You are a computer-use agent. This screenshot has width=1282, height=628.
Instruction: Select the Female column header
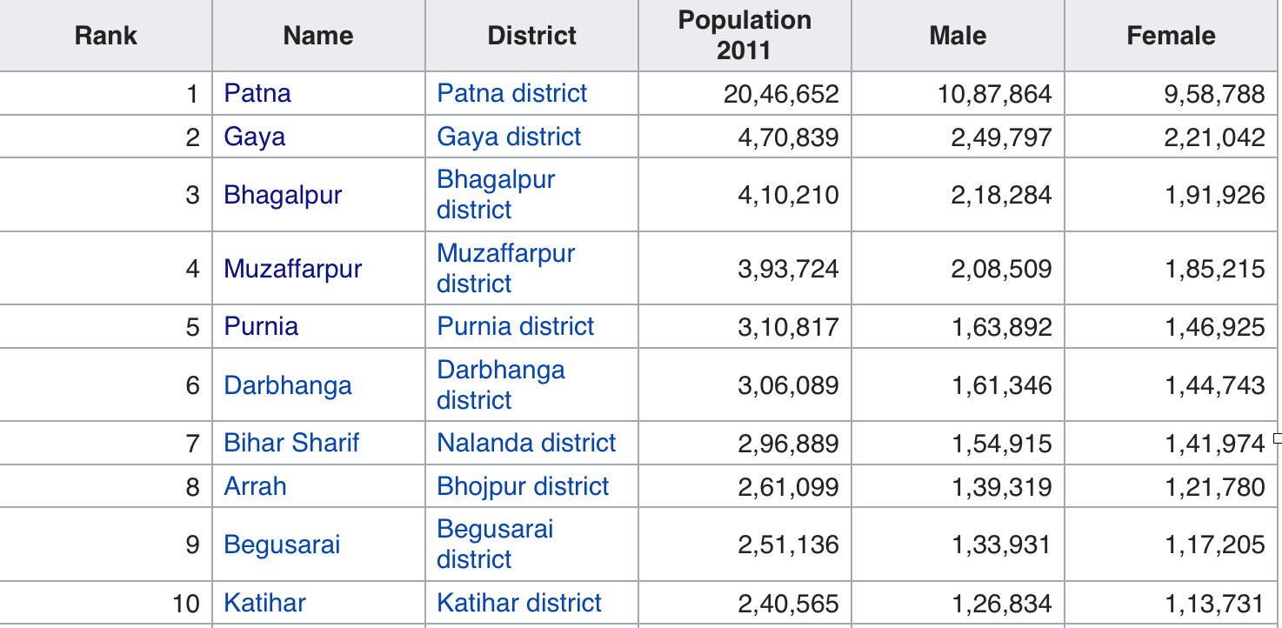tap(1171, 36)
